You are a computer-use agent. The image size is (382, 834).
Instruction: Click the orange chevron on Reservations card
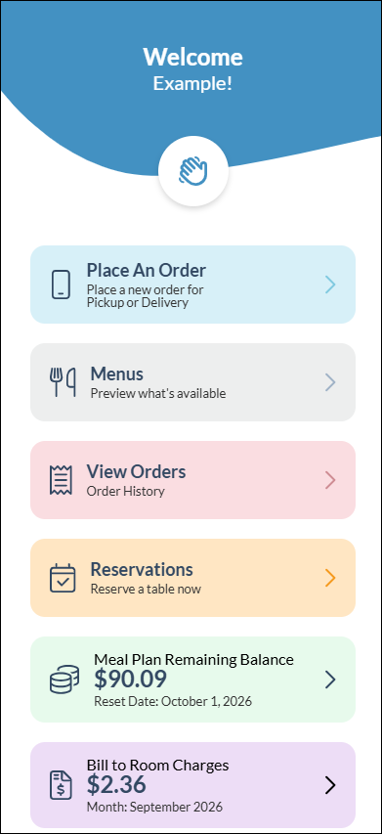(x=330, y=578)
